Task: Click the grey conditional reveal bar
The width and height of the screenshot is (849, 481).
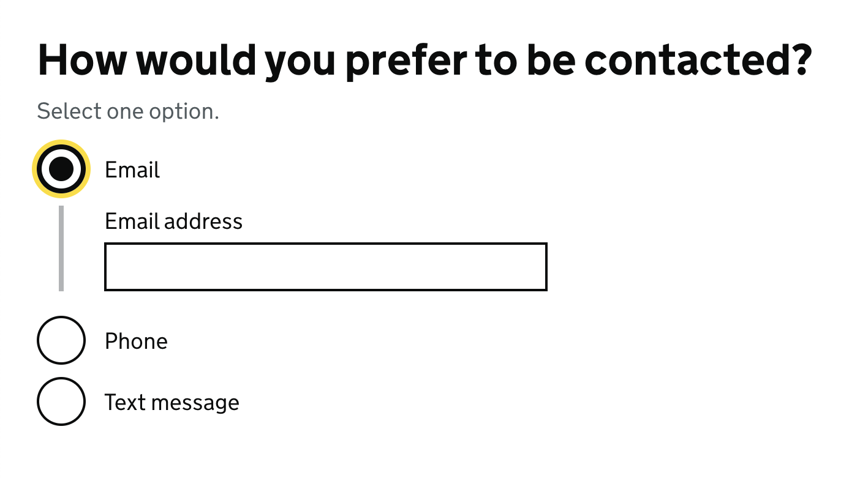Action: [x=61, y=248]
